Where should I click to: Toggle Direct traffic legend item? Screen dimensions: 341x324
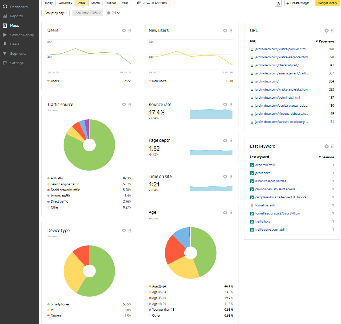tap(58, 201)
